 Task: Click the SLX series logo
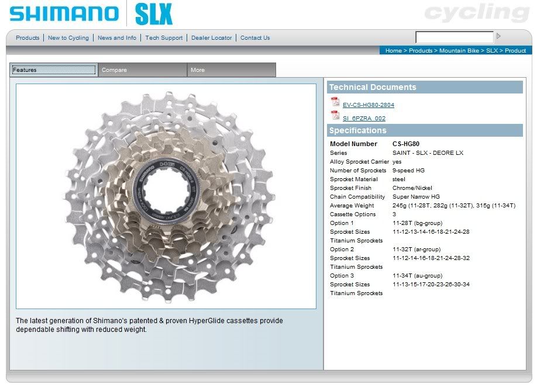pos(154,15)
